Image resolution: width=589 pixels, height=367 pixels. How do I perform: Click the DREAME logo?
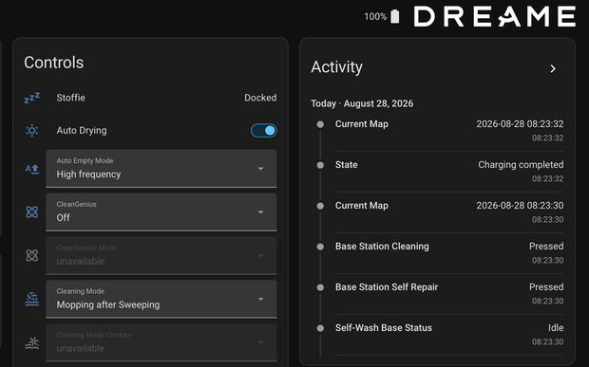coord(494,16)
